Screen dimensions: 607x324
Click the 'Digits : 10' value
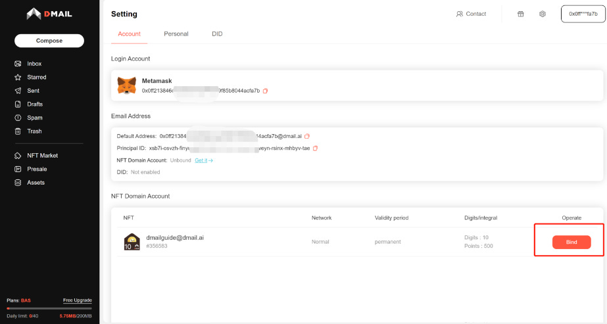coord(476,237)
